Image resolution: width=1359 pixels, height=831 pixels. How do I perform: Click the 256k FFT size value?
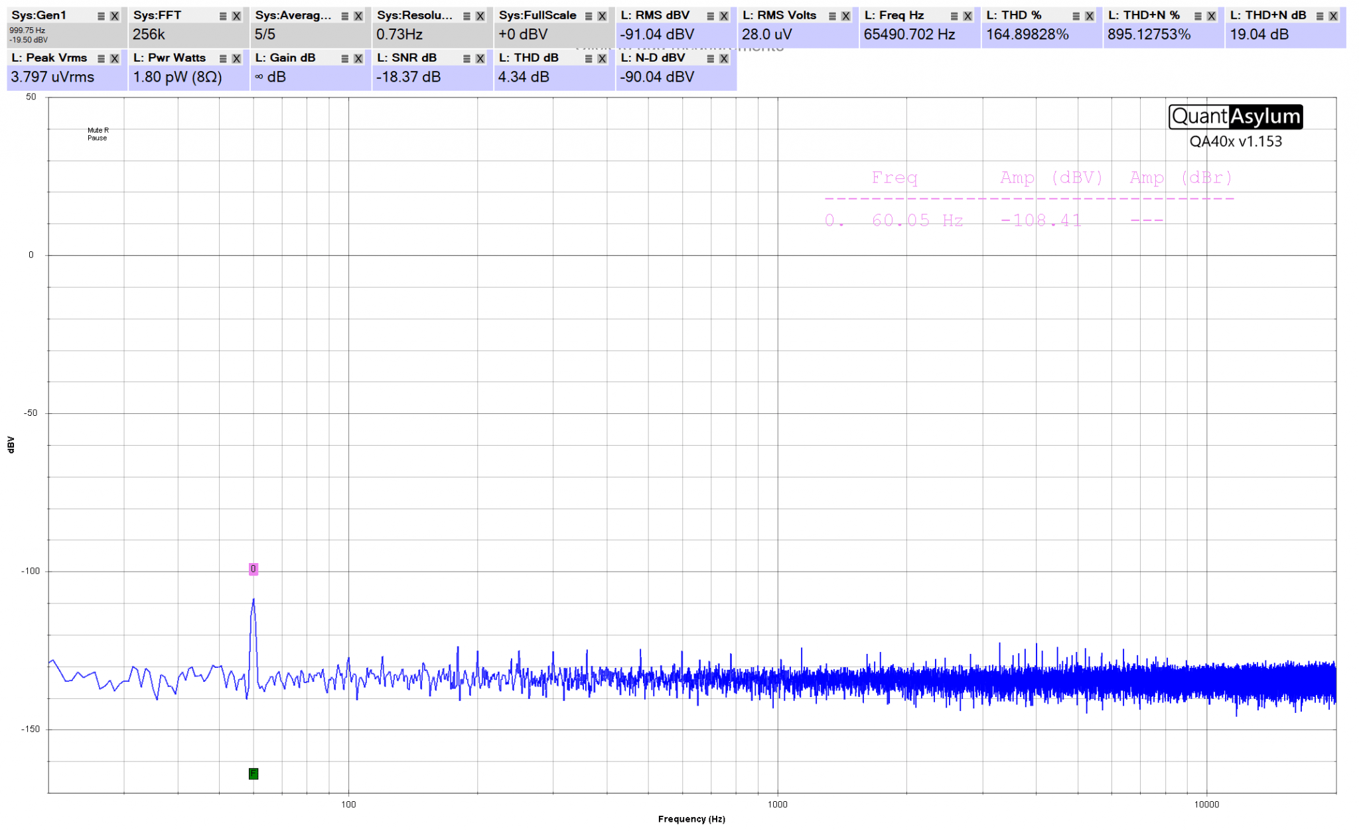pyautogui.click(x=149, y=34)
